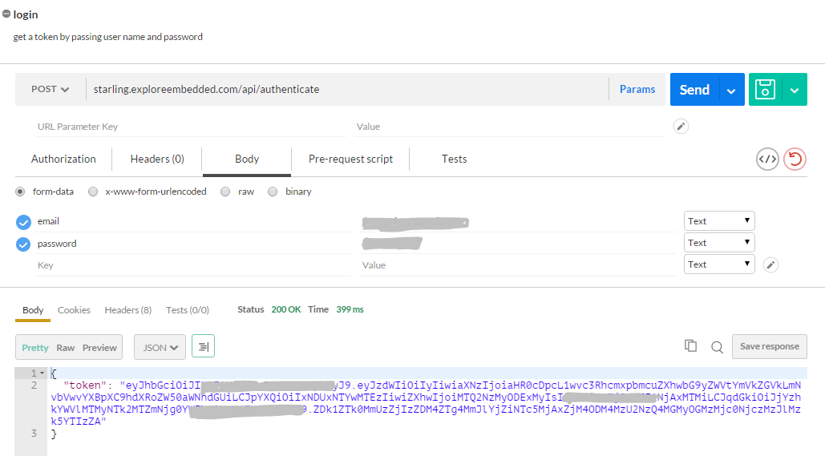825x456 pixels.
Task: Open the save options dropdown arrow
Action: (x=795, y=91)
